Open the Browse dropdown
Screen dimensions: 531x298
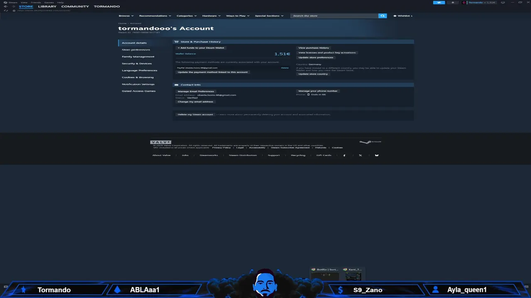coord(126,16)
